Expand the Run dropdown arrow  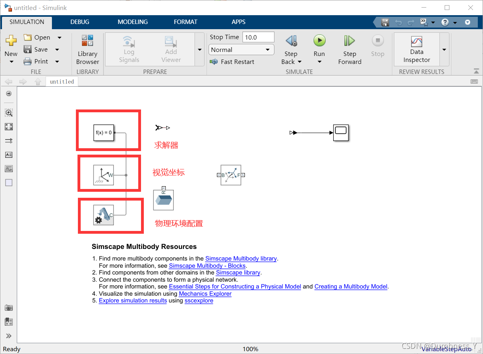click(x=319, y=62)
